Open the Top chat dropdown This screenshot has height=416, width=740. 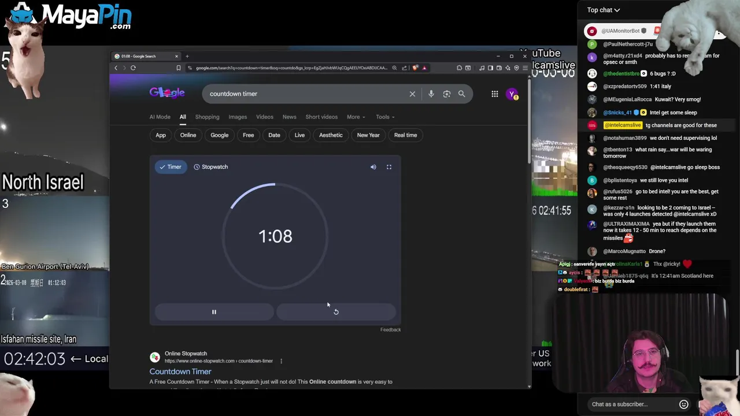[604, 10]
